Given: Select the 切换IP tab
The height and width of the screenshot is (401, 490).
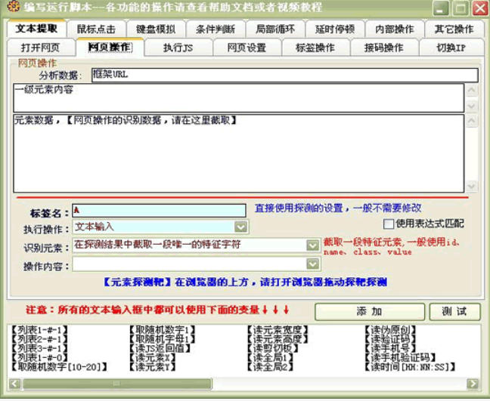Looking at the screenshot, I should (x=451, y=48).
